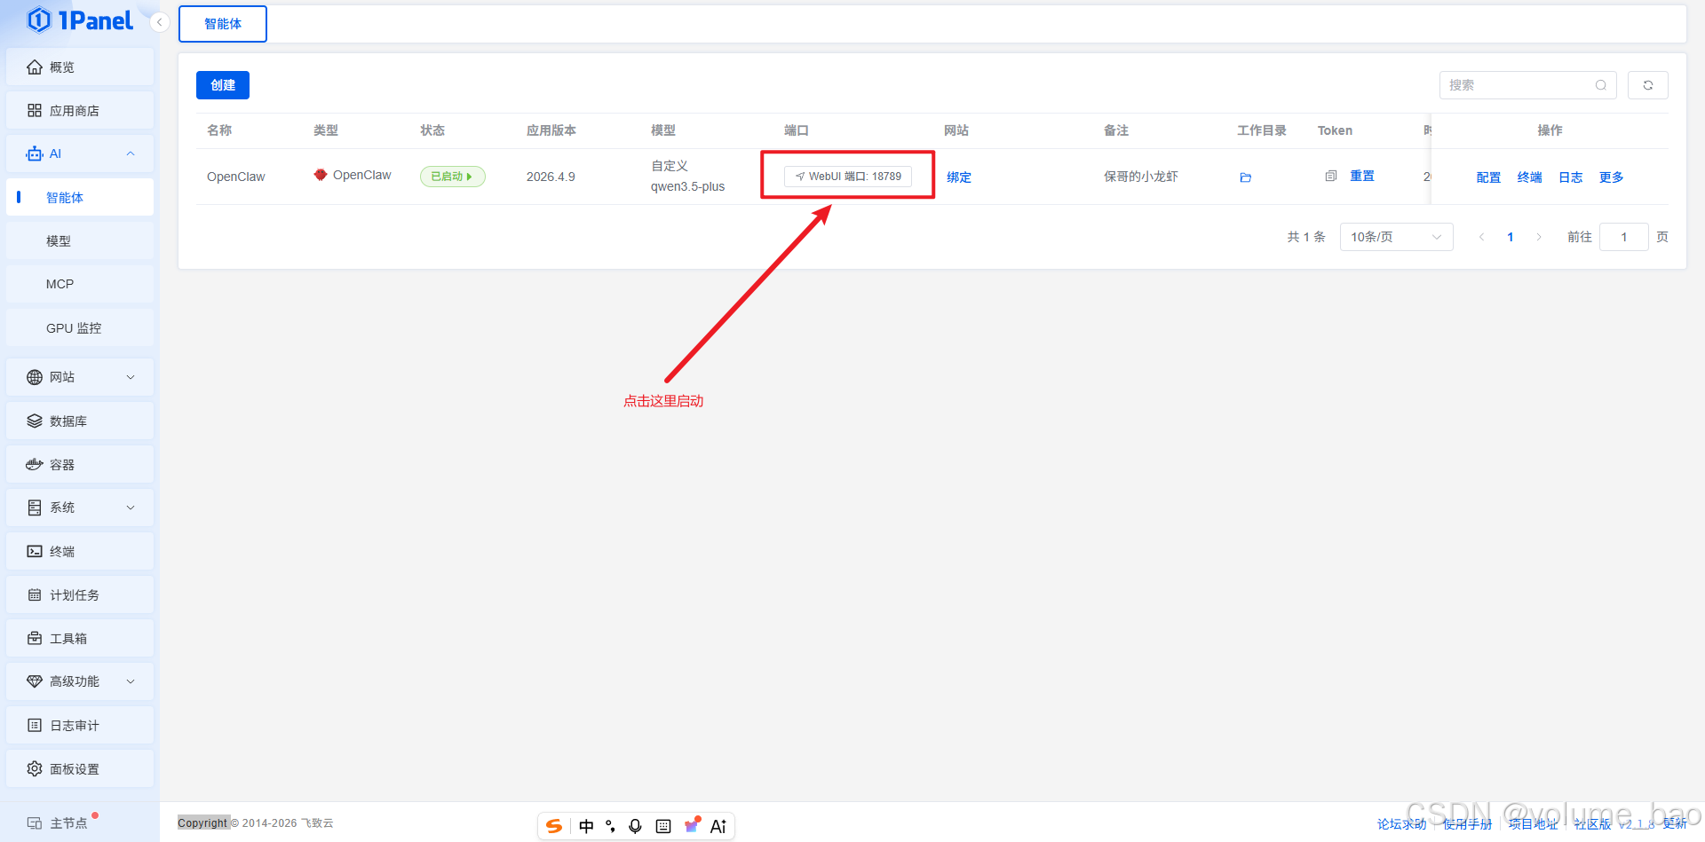Open 日志审计 log audit
The image size is (1705, 842).
[80, 726]
